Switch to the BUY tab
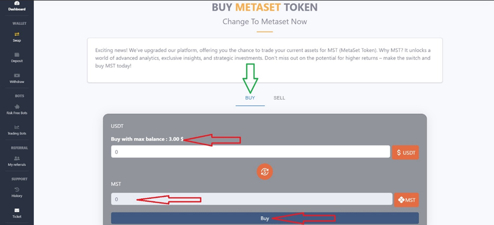Screen dimensions: 494x225 250,98
